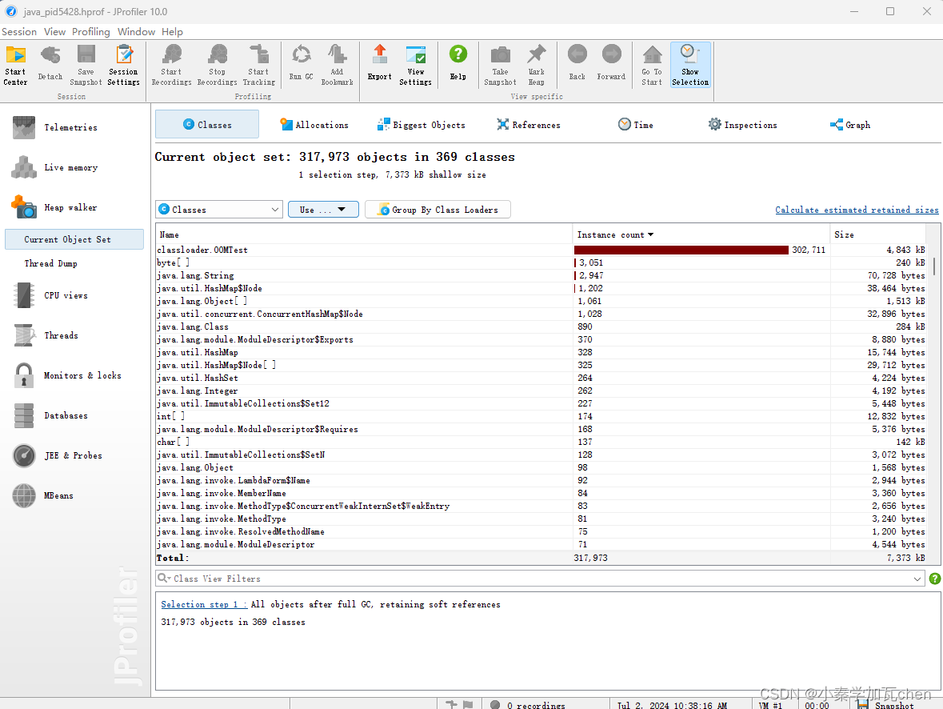Switch to the Allocations view tab
Screen dimensions: 943x709
[x=314, y=125]
